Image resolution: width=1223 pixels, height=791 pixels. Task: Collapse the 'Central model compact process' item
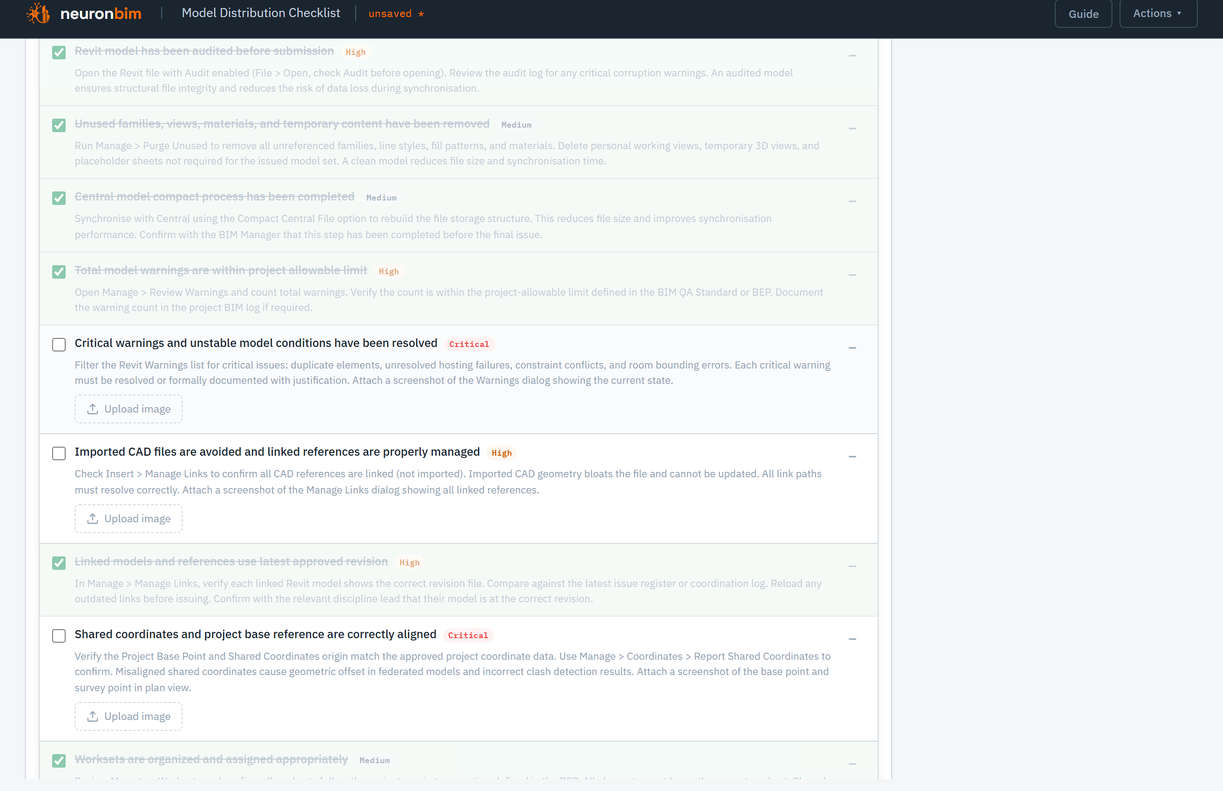point(853,201)
